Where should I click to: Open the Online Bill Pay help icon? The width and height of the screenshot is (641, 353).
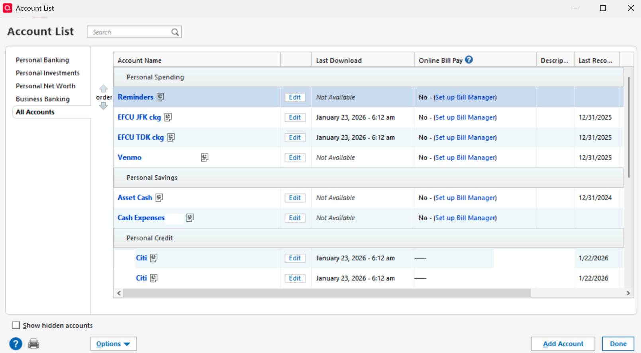point(469,60)
